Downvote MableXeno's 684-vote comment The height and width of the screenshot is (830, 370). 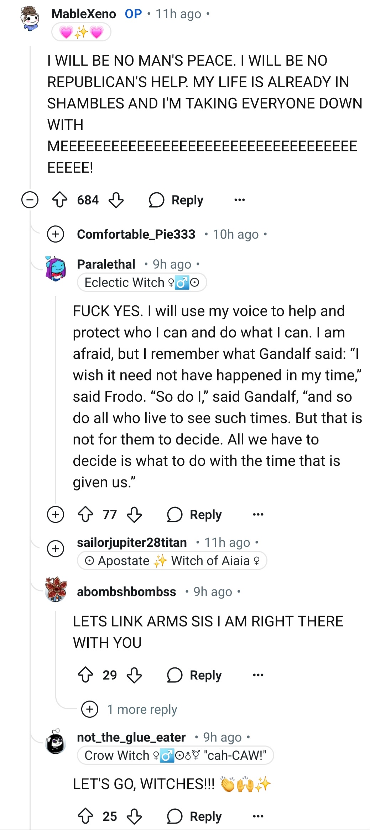click(116, 200)
